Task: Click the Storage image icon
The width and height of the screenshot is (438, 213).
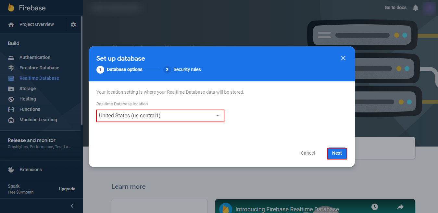Action: pos(11,89)
